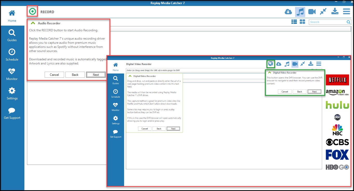The image size is (354, 191).
Task: Select video camera DVR icon in main toolbar
Action: pyautogui.click(x=312, y=12)
